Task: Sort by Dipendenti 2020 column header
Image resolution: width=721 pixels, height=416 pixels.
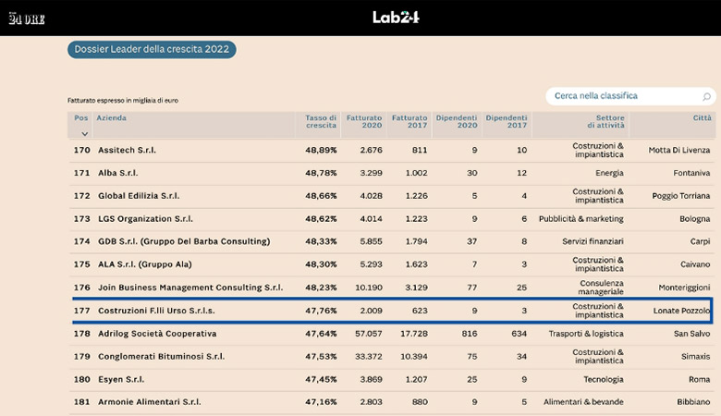Action: 457,121
